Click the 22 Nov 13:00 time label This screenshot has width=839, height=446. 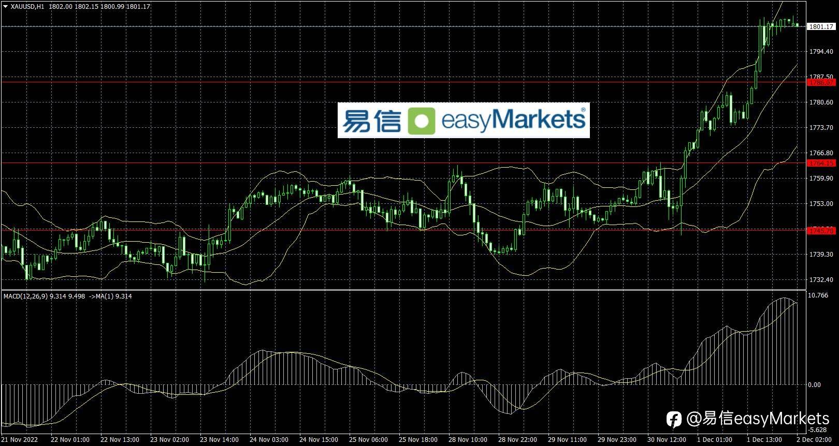click(120, 440)
